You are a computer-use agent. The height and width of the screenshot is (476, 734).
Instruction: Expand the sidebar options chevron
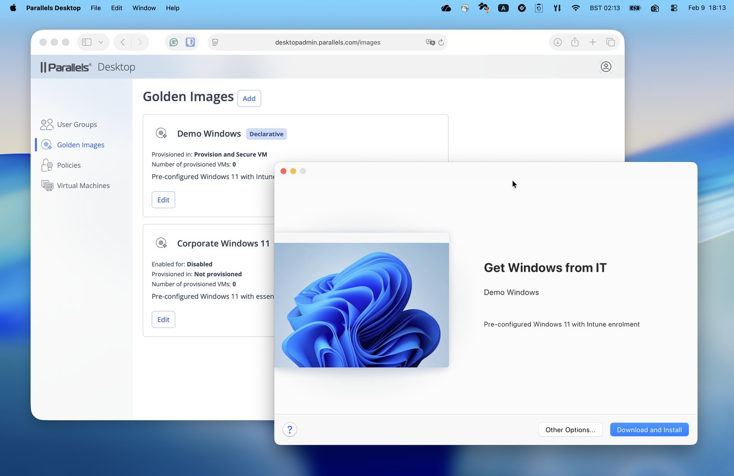coord(100,42)
